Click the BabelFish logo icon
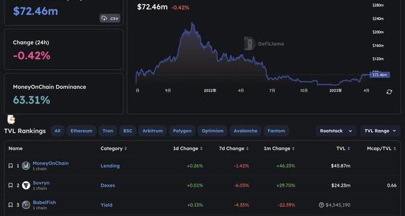The image size is (405, 216). (26, 205)
